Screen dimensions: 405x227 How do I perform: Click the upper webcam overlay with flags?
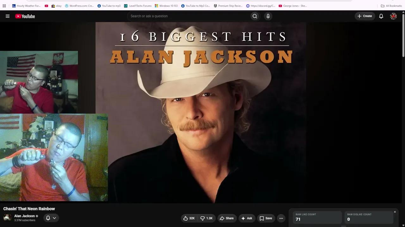(39, 82)
